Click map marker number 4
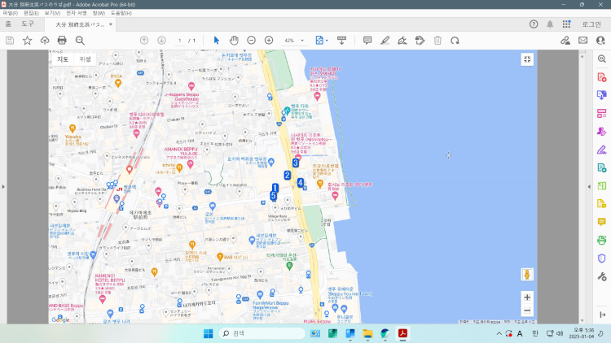This screenshot has height=343, width=611. [x=300, y=182]
